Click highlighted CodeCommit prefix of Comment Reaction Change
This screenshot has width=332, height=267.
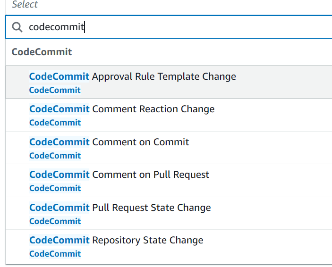point(59,109)
